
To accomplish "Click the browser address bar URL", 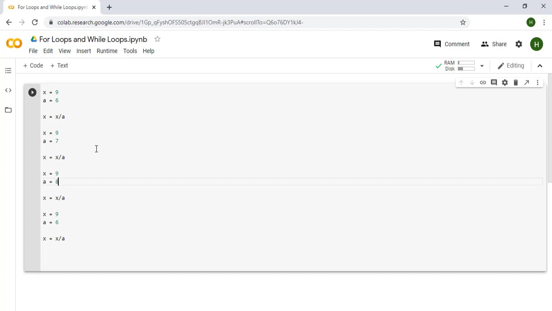I will (x=180, y=22).
